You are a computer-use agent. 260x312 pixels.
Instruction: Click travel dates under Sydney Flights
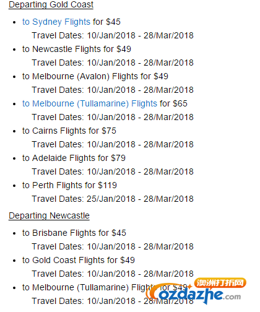click(113, 35)
